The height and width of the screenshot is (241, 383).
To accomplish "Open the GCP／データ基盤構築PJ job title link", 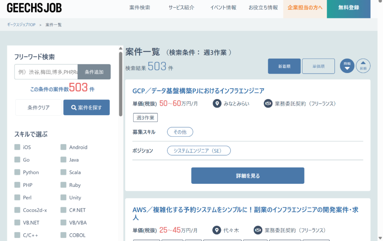I will [x=198, y=91].
